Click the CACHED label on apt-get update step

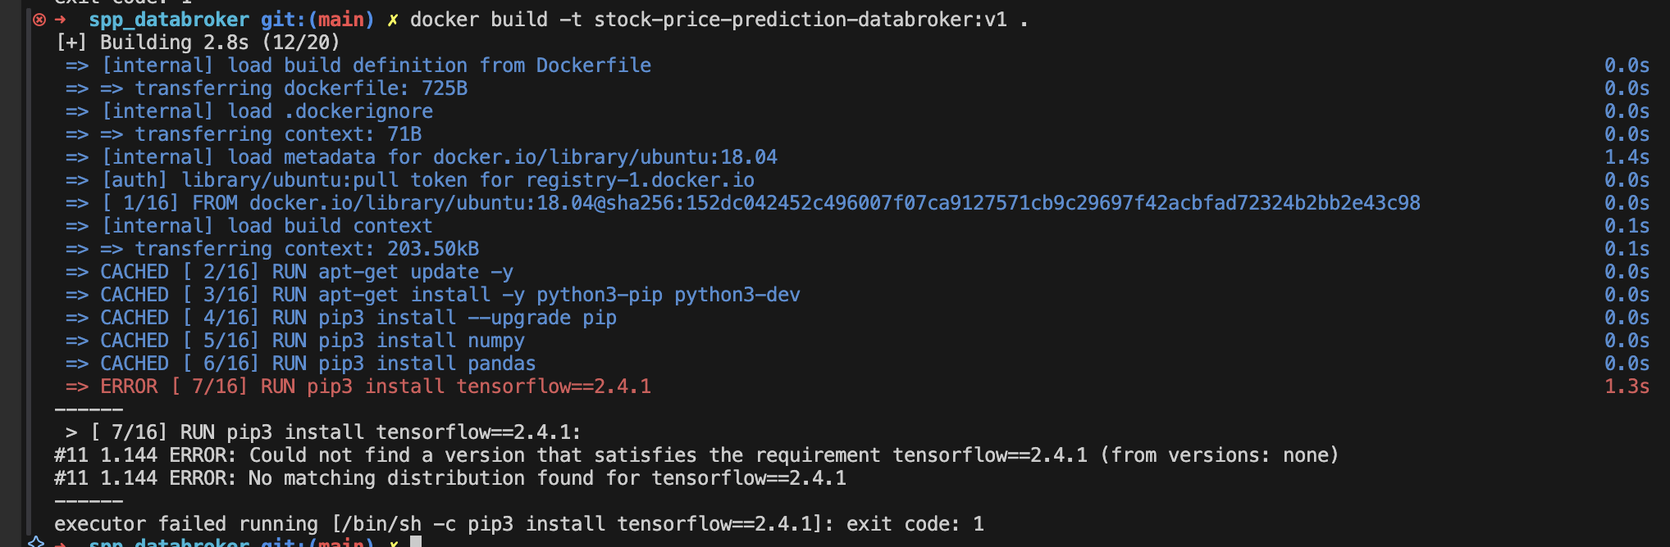pos(135,272)
